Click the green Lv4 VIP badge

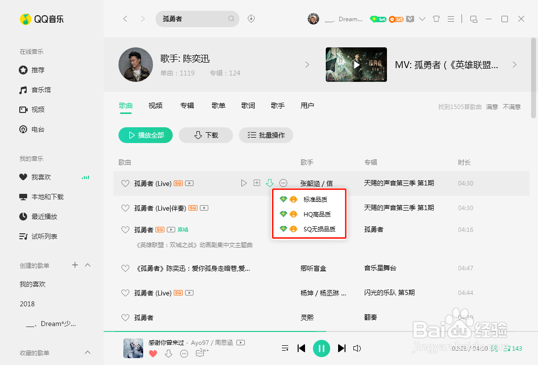pyautogui.click(x=378, y=19)
